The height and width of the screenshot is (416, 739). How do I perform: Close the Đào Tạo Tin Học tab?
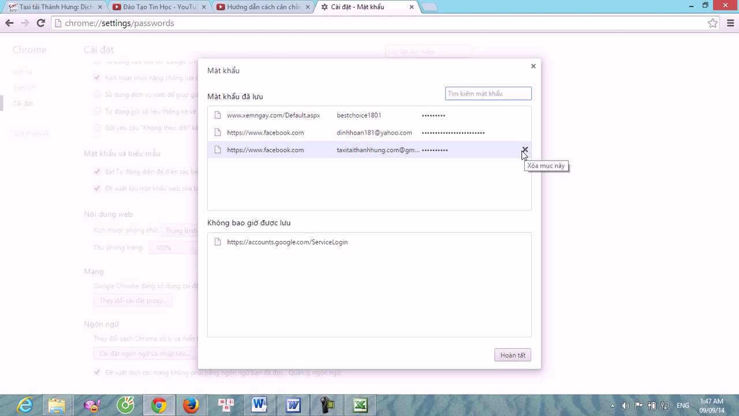point(203,7)
